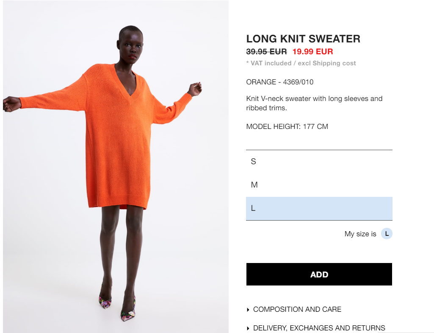
Task: Click the crossed-out 39.95 EUR price
Action: tap(267, 52)
